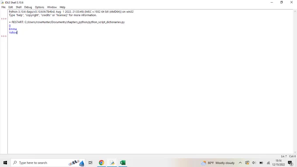Open the volume control icon

coord(254,163)
